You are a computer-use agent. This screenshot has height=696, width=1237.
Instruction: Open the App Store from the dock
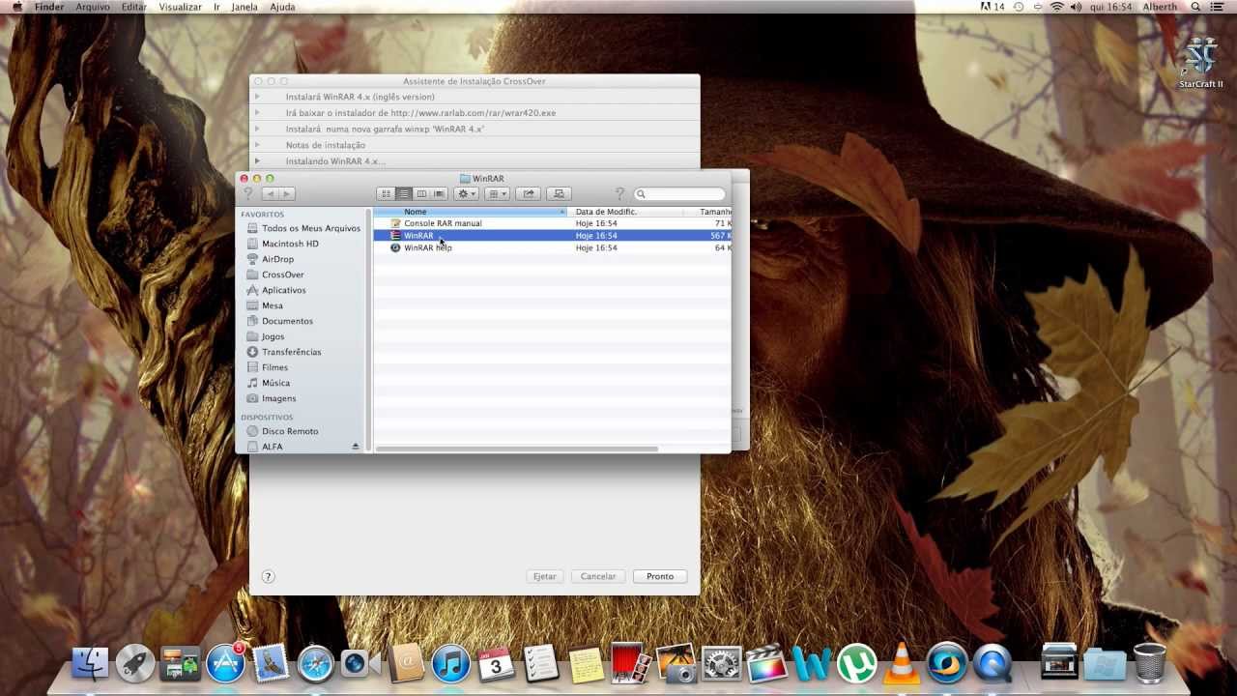coord(226,664)
